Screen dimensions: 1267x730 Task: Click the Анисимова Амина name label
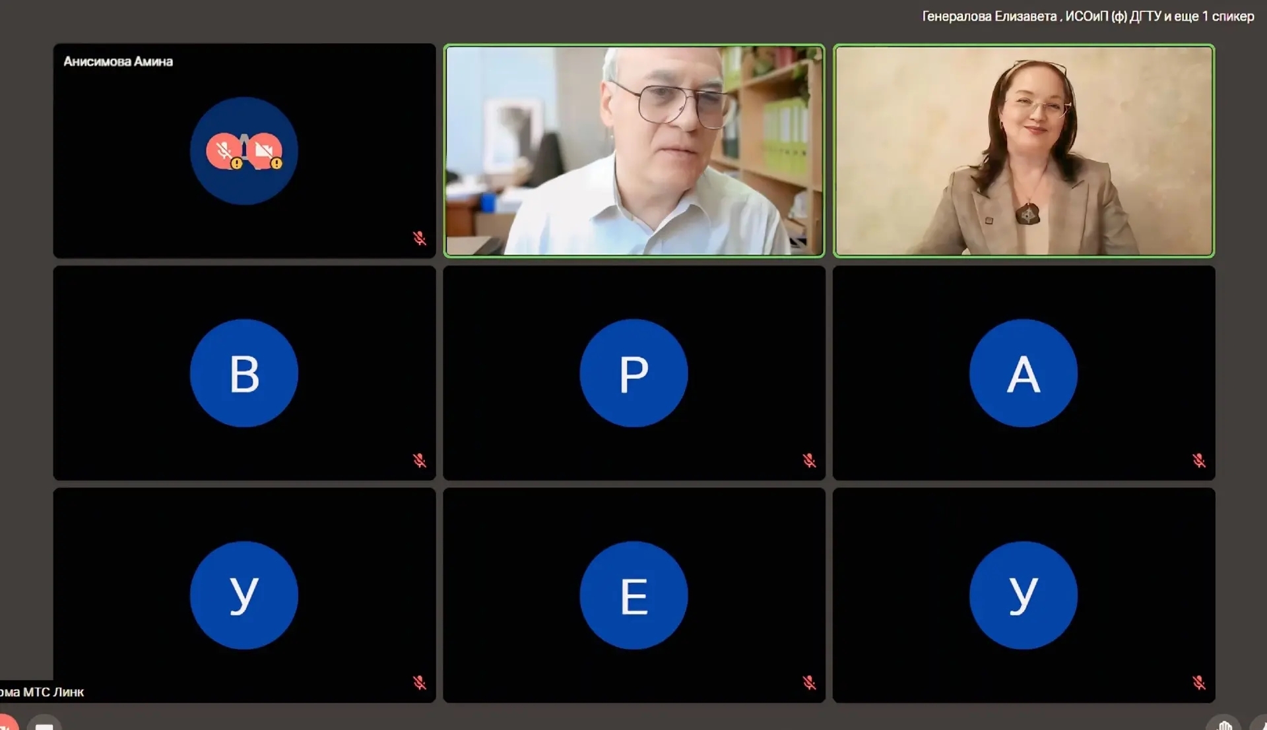[118, 61]
